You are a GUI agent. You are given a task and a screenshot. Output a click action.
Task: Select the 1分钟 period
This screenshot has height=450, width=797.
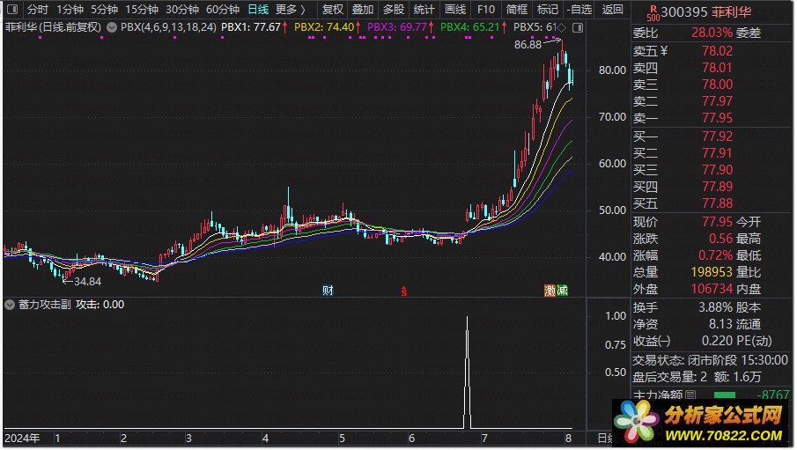click(x=70, y=9)
